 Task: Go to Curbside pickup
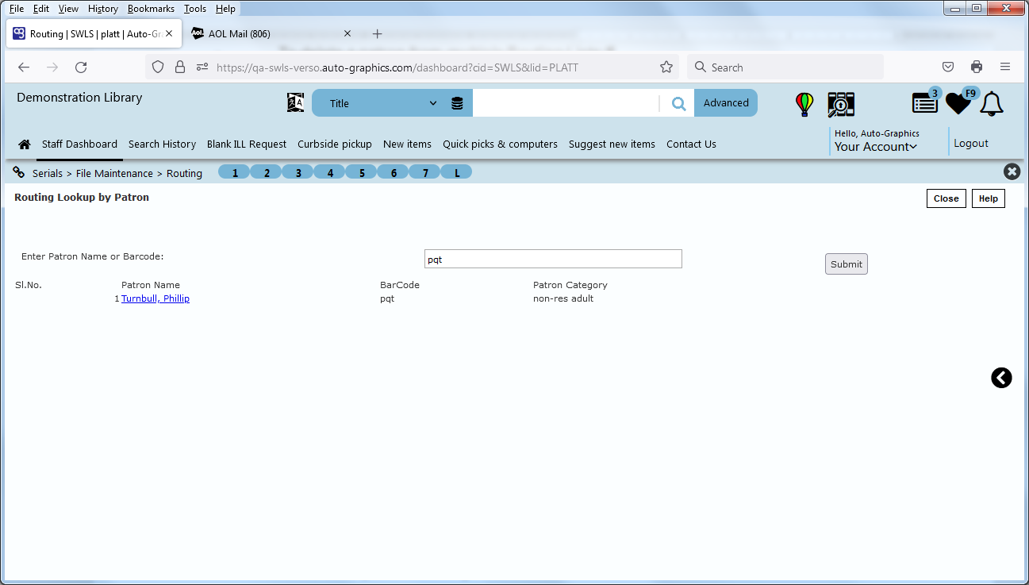[335, 144]
